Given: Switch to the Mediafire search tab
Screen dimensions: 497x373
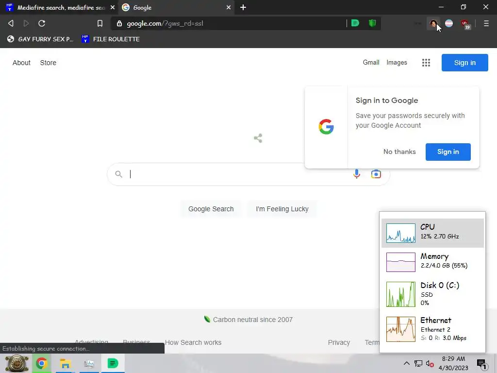Looking at the screenshot, I should coord(59,7).
